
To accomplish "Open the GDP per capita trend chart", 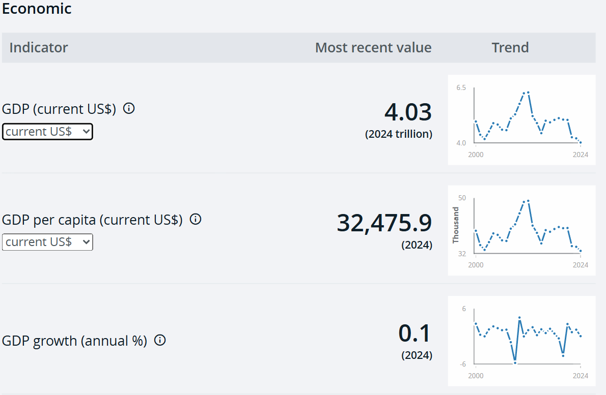I will (x=522, y=231).
